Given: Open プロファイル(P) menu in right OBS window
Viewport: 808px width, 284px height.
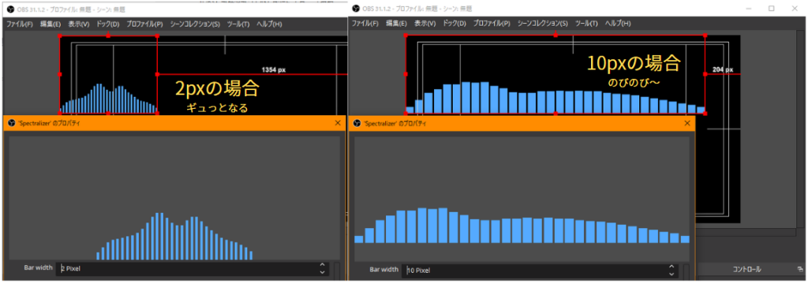Looking at the screenshot, I should coord(492,24).
